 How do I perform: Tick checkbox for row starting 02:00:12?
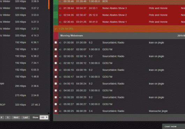coord(56,63)
